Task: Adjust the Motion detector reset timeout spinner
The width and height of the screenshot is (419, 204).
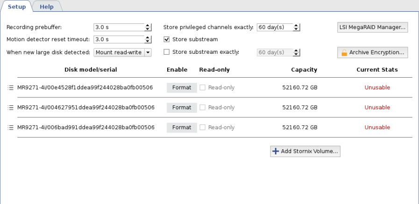Action: (x=148, y=39)
